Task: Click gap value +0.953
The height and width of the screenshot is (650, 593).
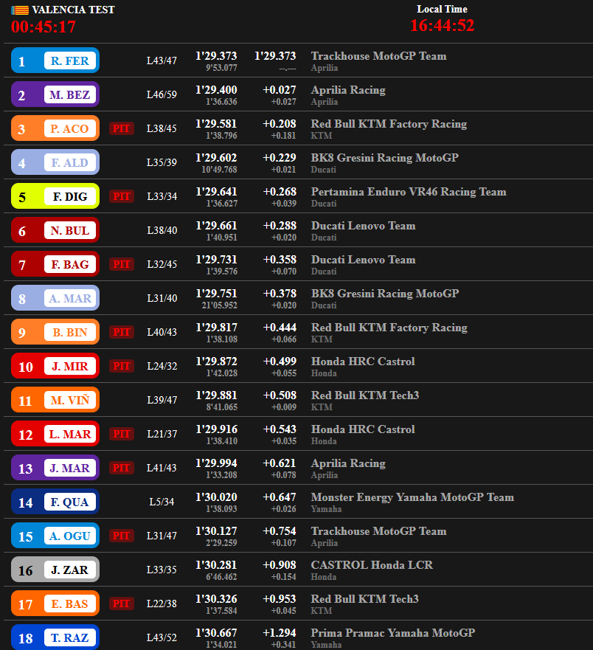Action: click(280, 599)
